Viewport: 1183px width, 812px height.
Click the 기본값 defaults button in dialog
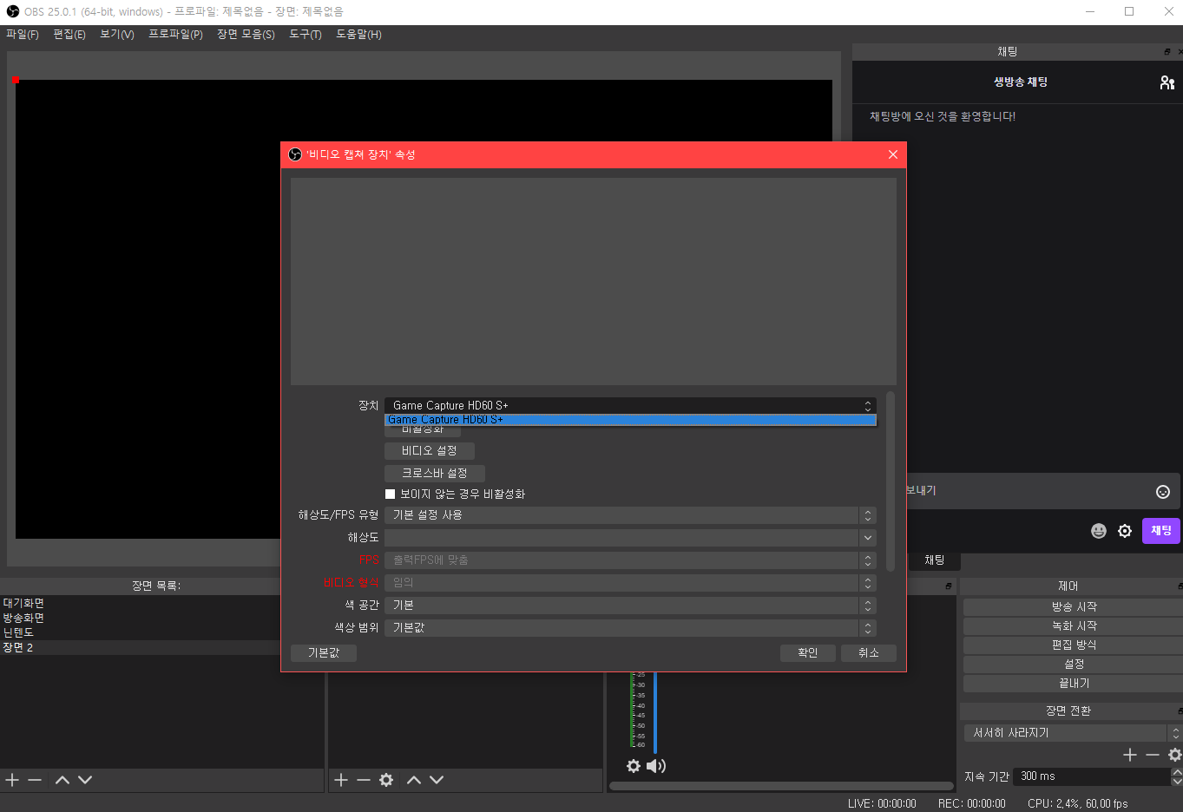pos(324,653)
